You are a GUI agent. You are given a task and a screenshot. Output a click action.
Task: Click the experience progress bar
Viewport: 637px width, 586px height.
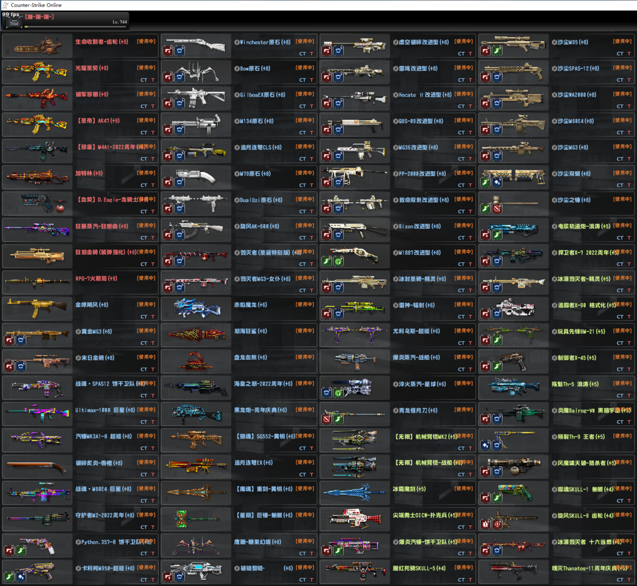tap(75, 27)
